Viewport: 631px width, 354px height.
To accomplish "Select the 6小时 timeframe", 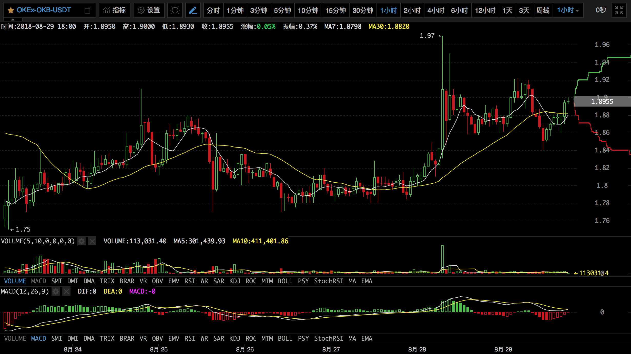I will [x=460, y=11].
